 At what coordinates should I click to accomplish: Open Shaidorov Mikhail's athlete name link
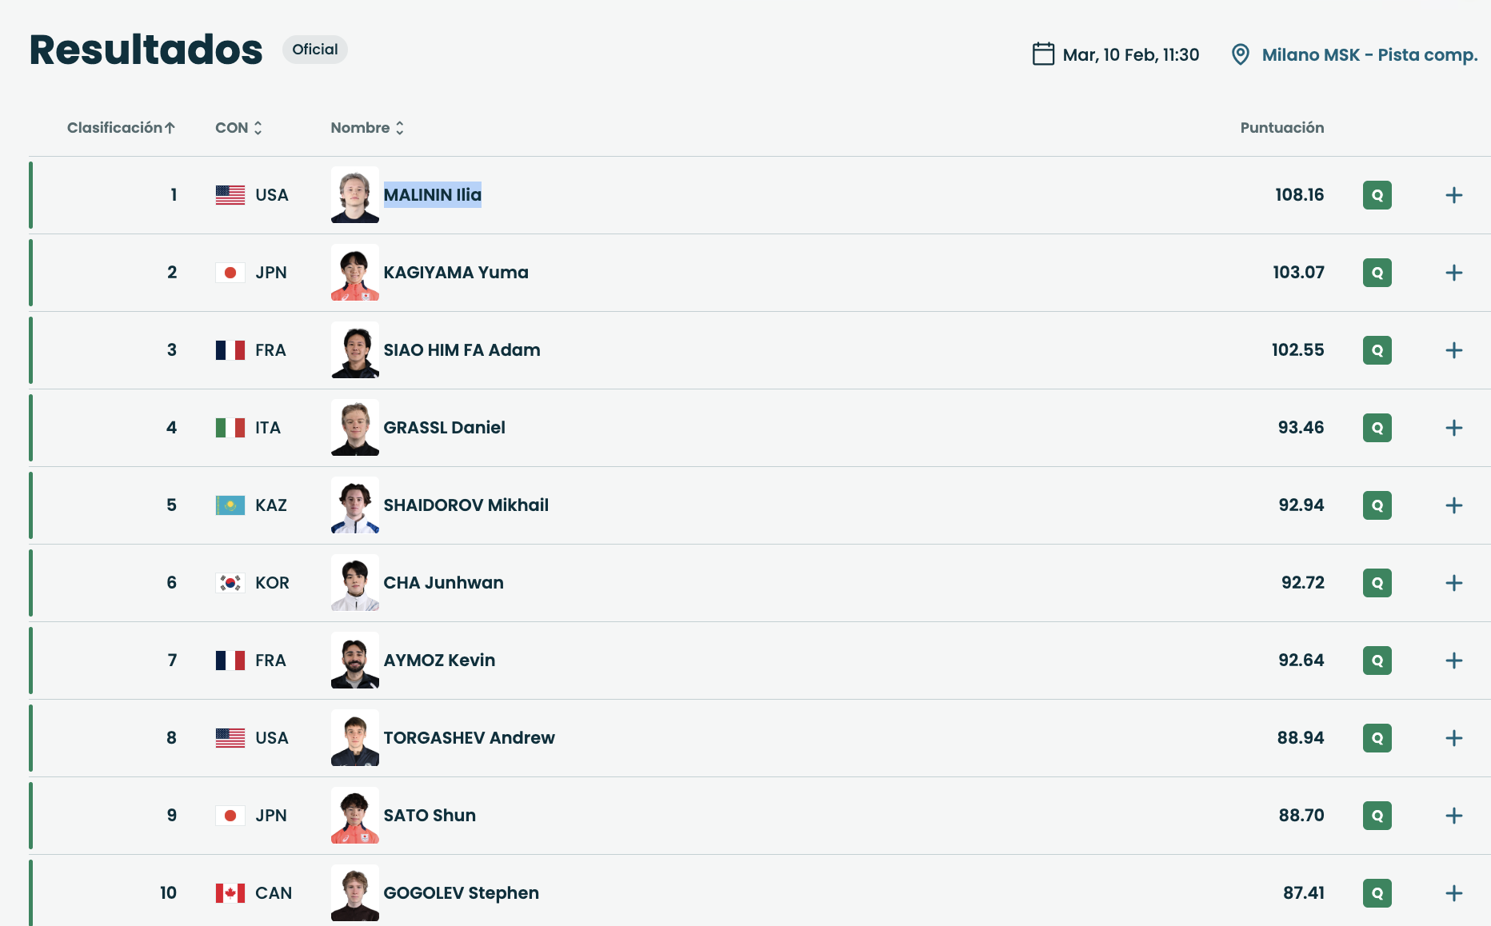pyautogui.click(x=466, y=505)
